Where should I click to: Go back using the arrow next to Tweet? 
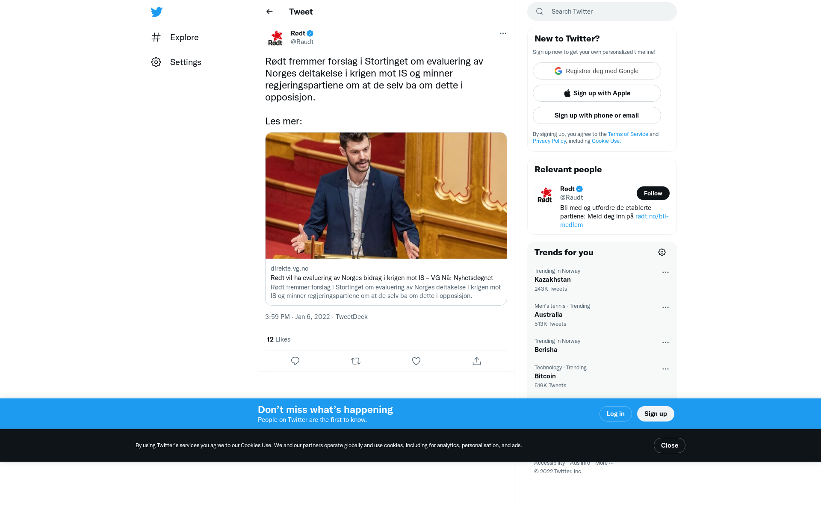(x=269, y=12)
